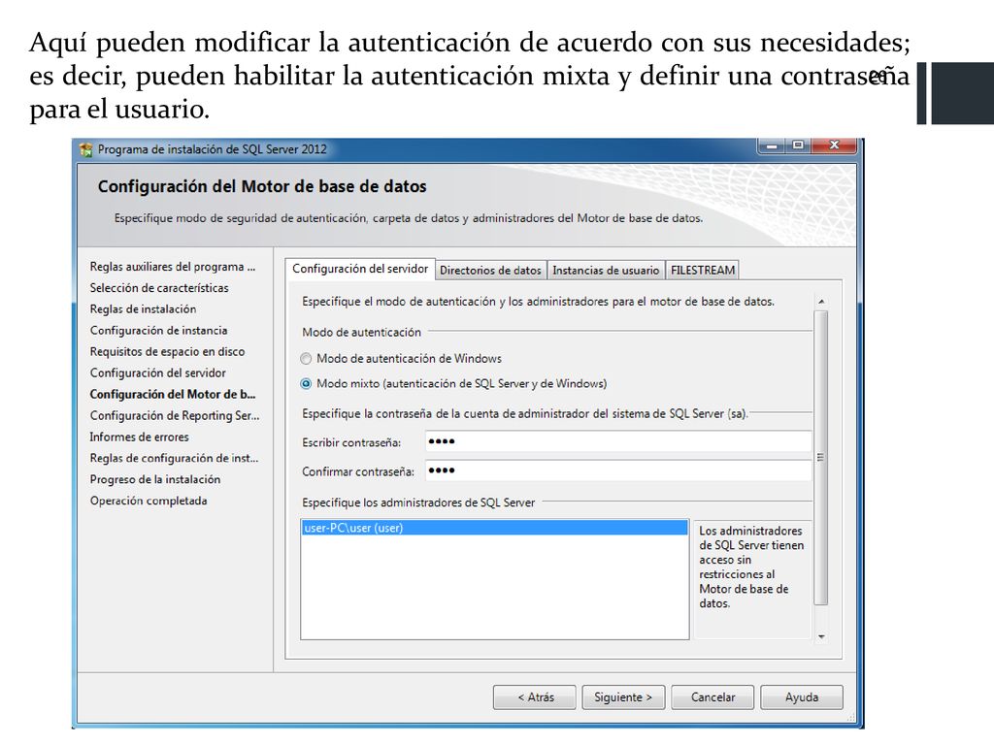Select Windows authentication mode radio button

[306, 359]
